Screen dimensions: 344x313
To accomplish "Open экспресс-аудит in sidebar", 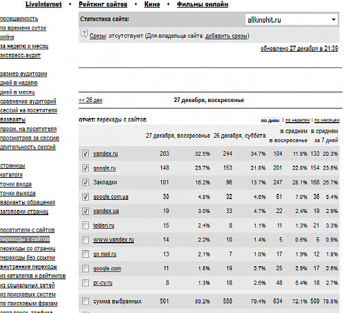I will (x=20, y=56).
